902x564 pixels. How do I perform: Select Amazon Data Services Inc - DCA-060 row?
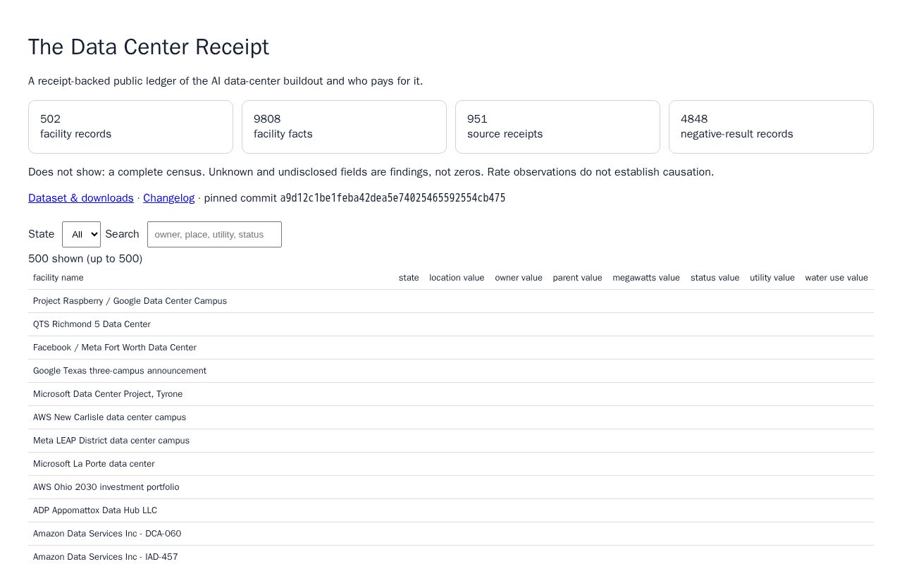pyautogui.click(x=451, y=534)
